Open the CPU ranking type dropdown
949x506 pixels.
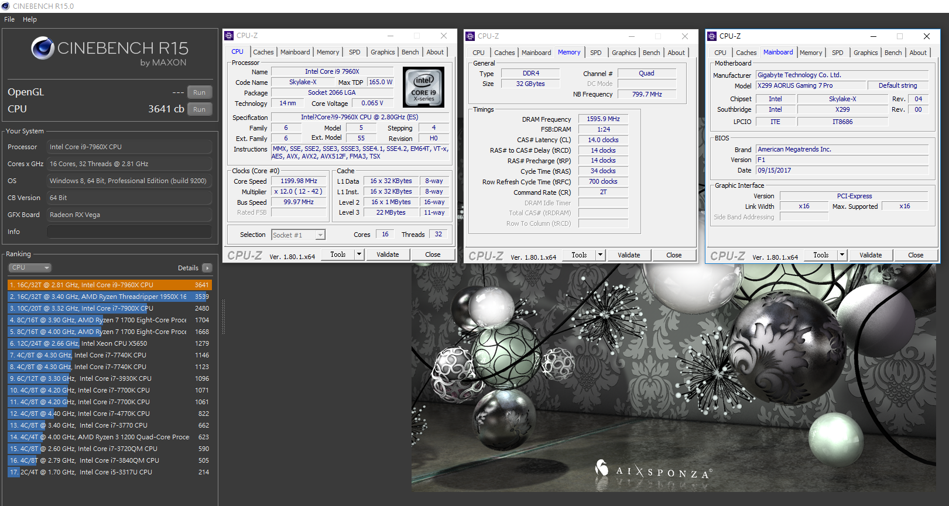[x=30, y=268]
